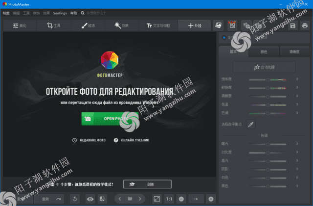The image size is (313, 206).
Task: Open the 美化 (enhance) tab with sliders icon
Action: point(20,26)
